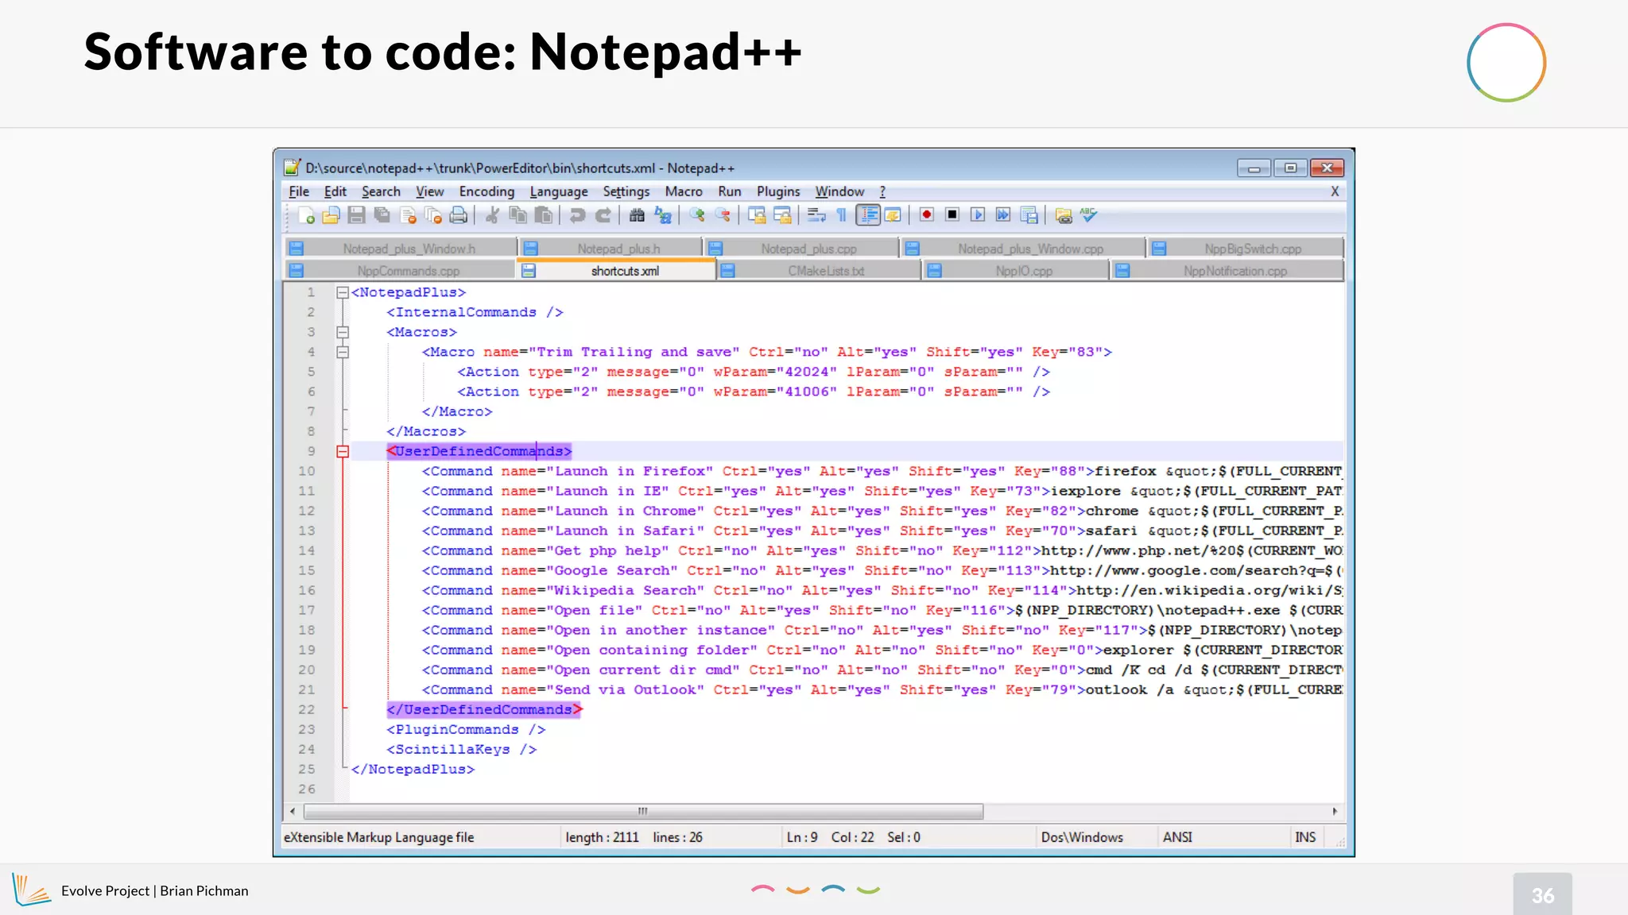Image resolution: width=1628 pixels, height=915 pixels.
Task: Collapse the Macro fold on line 4
Action: (x=343, y=352)
